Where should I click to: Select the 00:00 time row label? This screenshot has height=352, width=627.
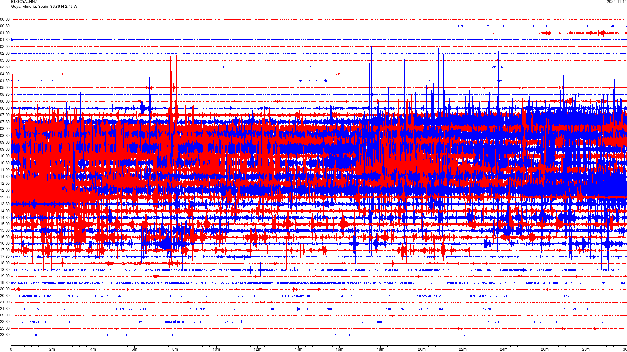coord(5,19)
